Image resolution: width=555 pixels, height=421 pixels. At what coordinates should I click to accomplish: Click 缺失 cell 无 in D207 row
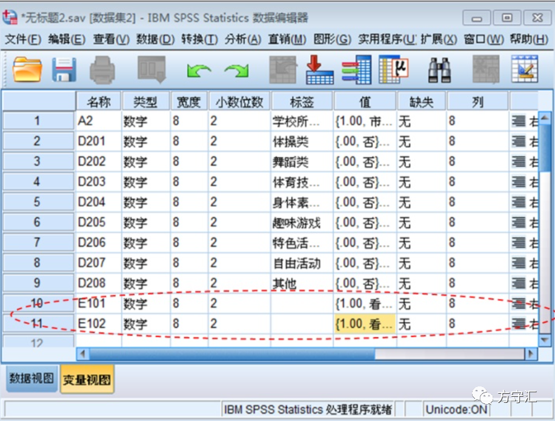click(x=422, y=263)
